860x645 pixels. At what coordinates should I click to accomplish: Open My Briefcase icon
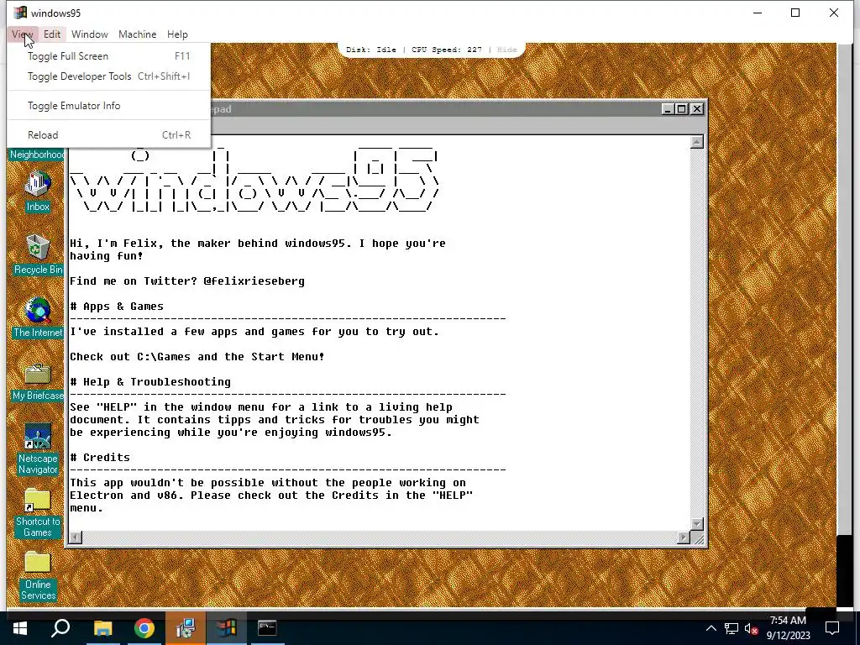(37, 380)
